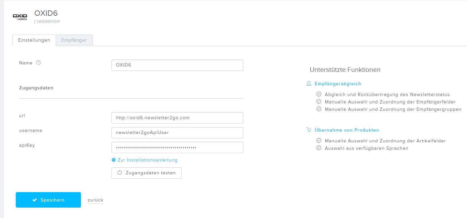
Task: Test credentials with Zugangsdaten testen
Action: (x=146, y=173)
